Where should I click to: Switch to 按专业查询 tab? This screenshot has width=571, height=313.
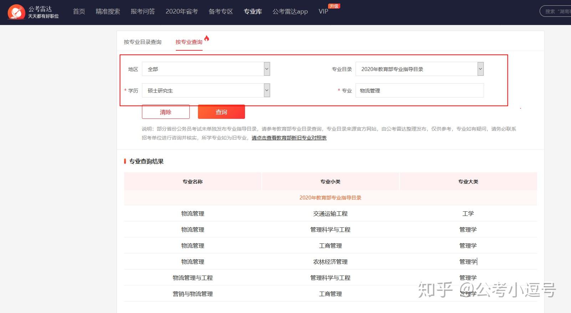point(189,42)
